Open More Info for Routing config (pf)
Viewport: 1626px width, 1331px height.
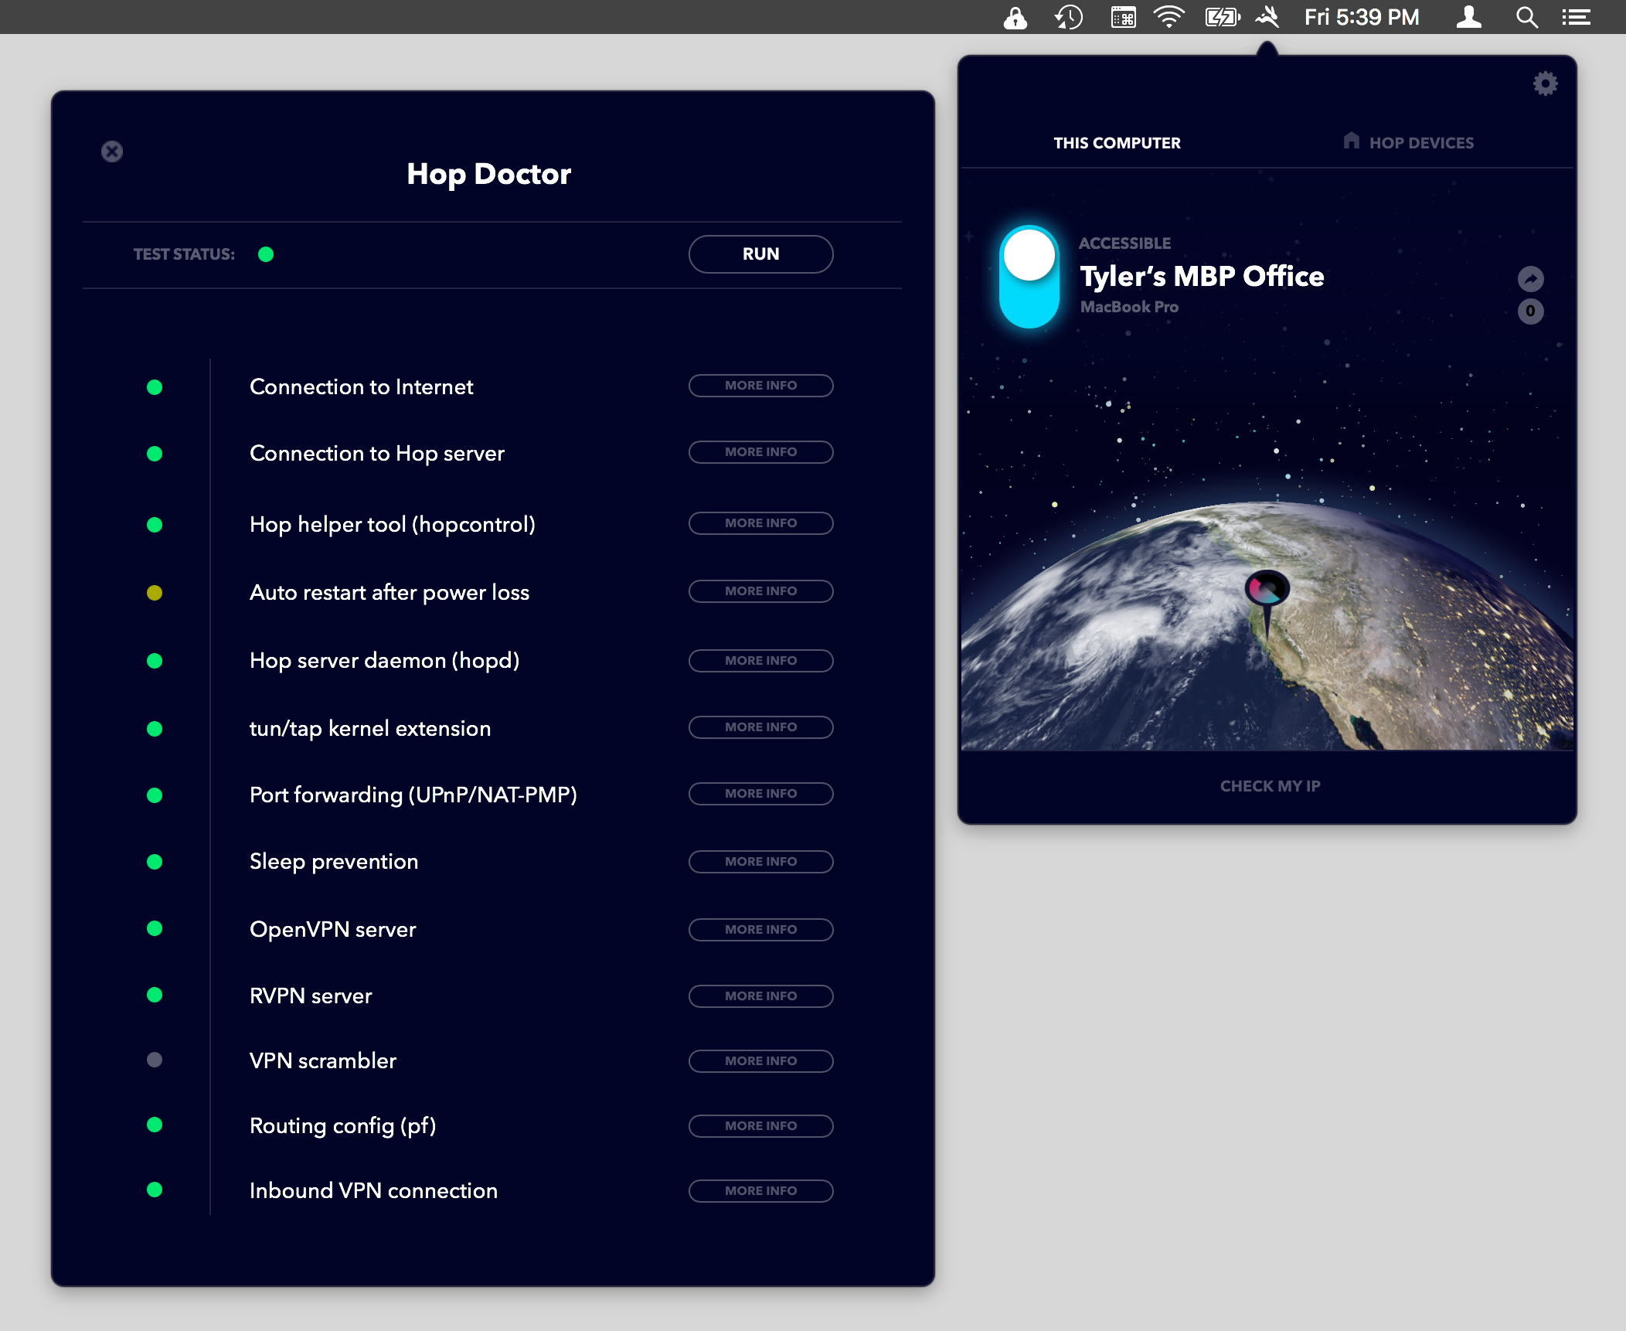[x=760, y=1126]
